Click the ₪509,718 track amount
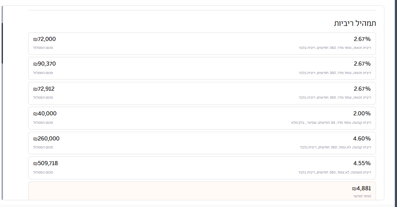Image resolution: width=397 pixels, height=207 pixels. click(46, 163)
